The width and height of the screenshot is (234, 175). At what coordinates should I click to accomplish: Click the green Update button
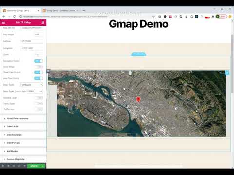(34, 166)
